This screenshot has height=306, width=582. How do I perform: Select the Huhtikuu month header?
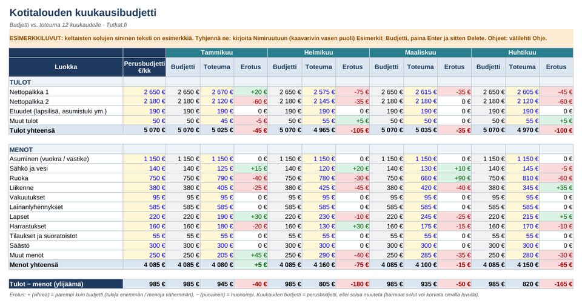point(522,52)
